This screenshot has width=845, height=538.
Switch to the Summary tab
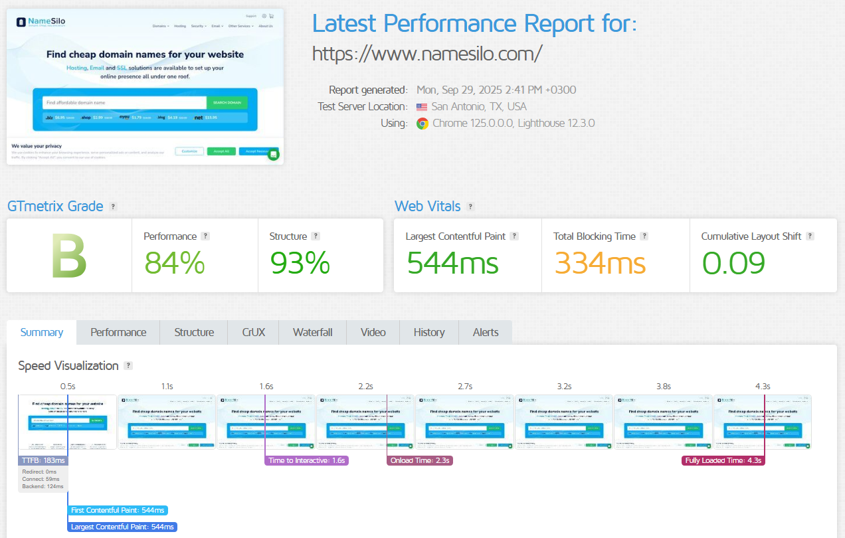[42, 332]
